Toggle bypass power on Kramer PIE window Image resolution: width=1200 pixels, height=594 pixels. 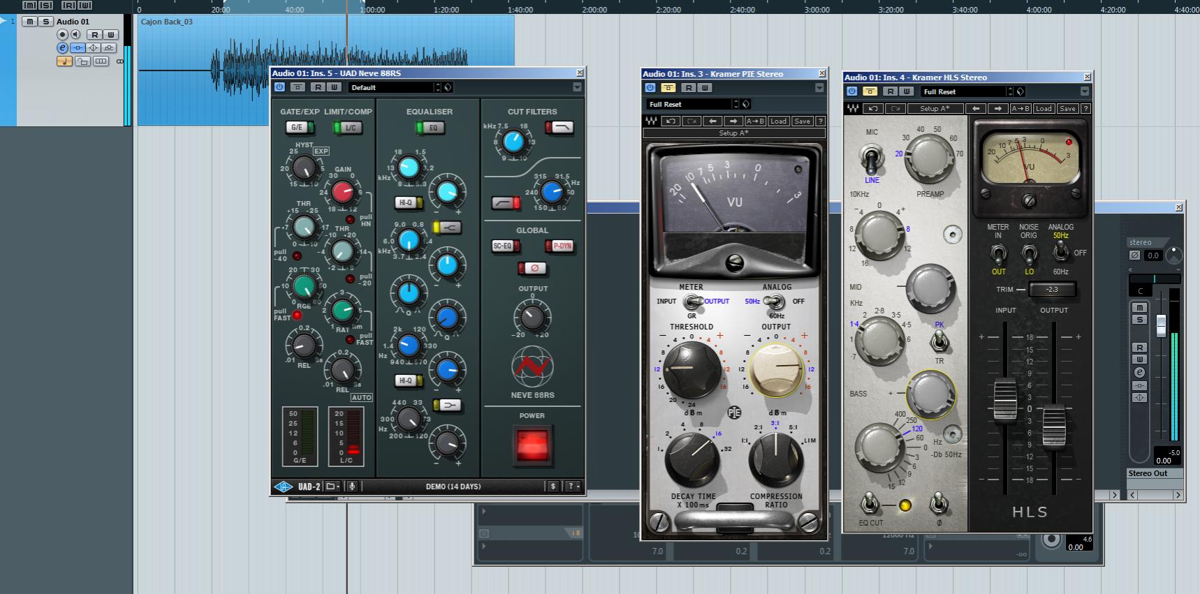(650, 88)
